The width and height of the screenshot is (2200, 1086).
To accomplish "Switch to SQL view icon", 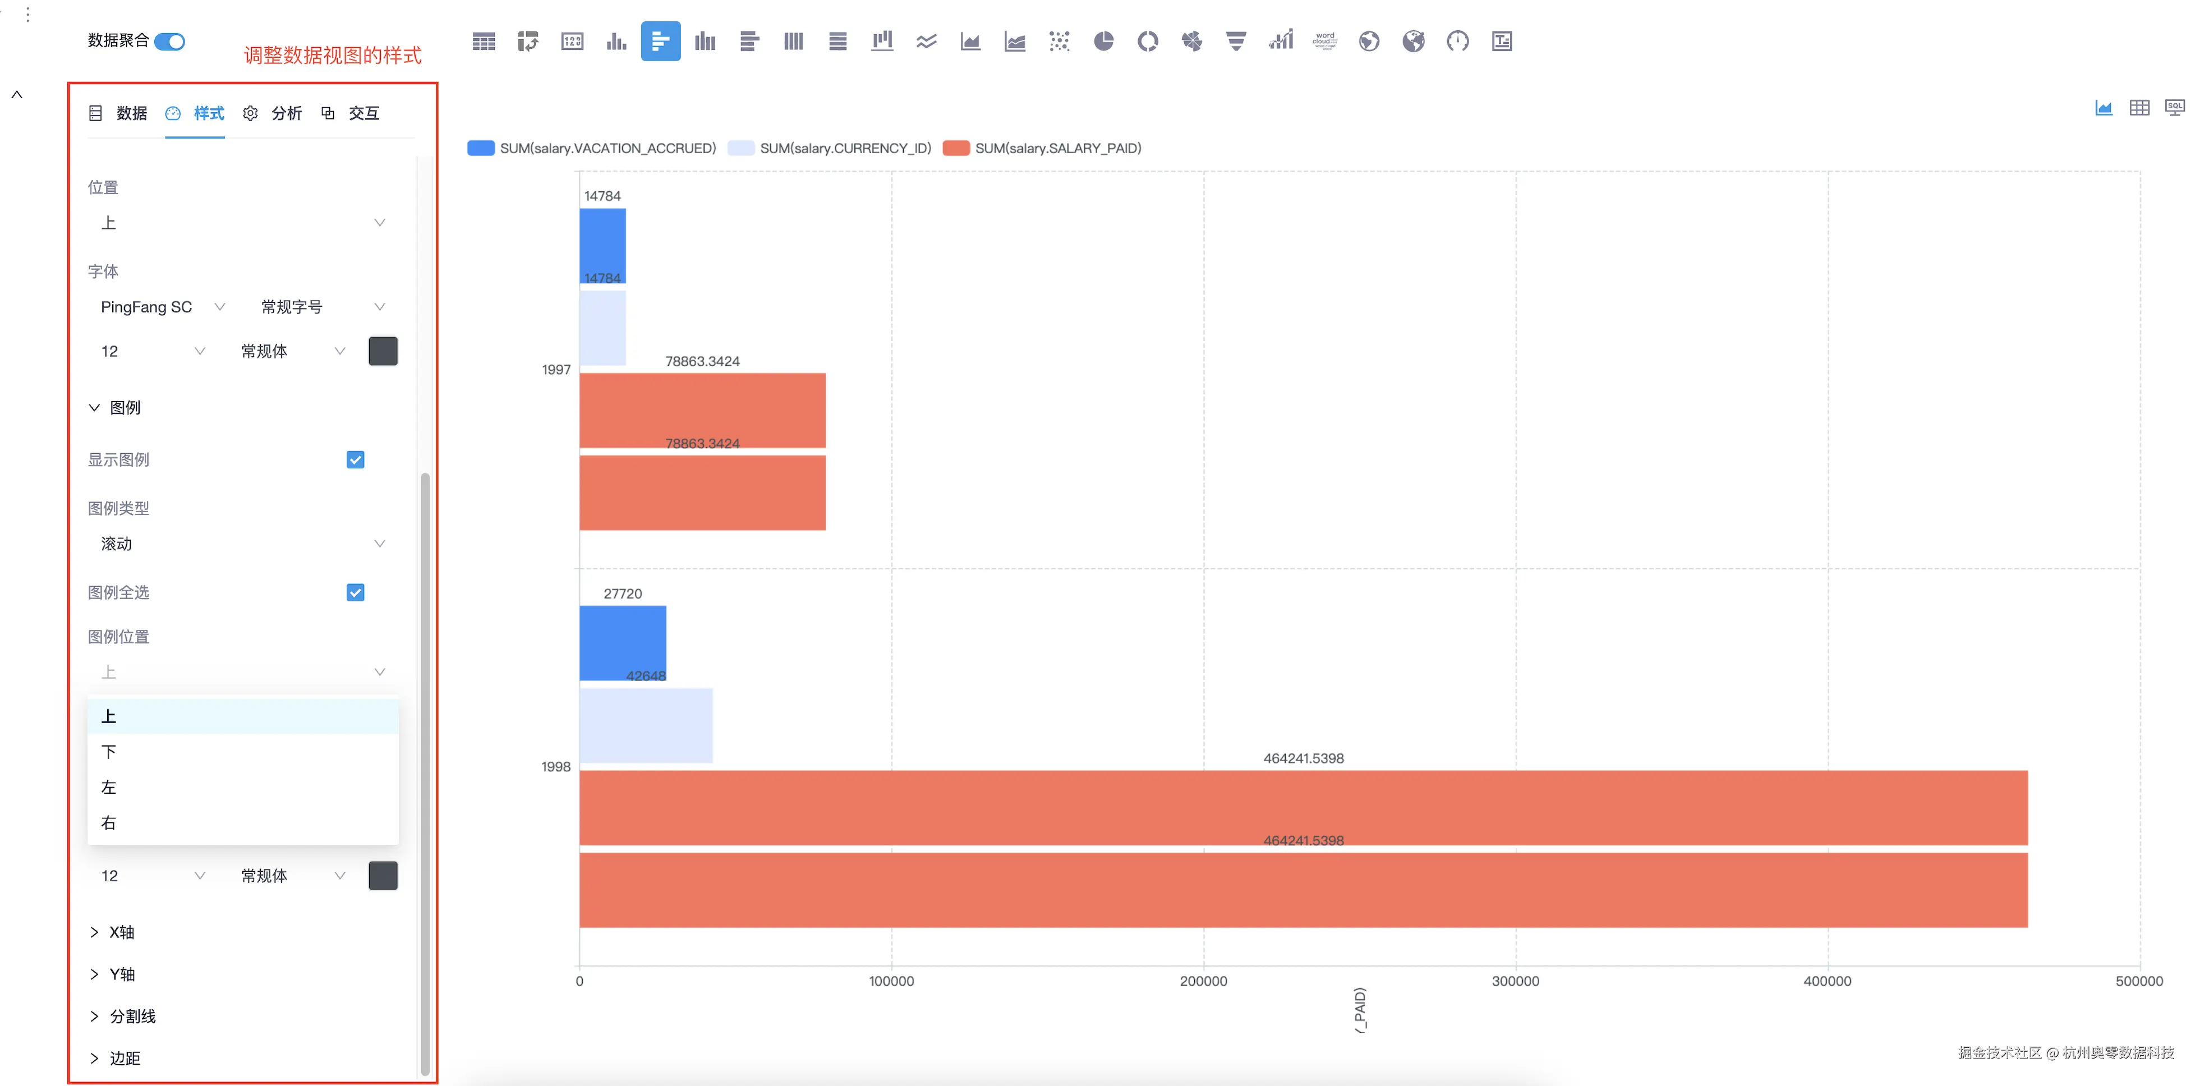I will pos(2174,108).
